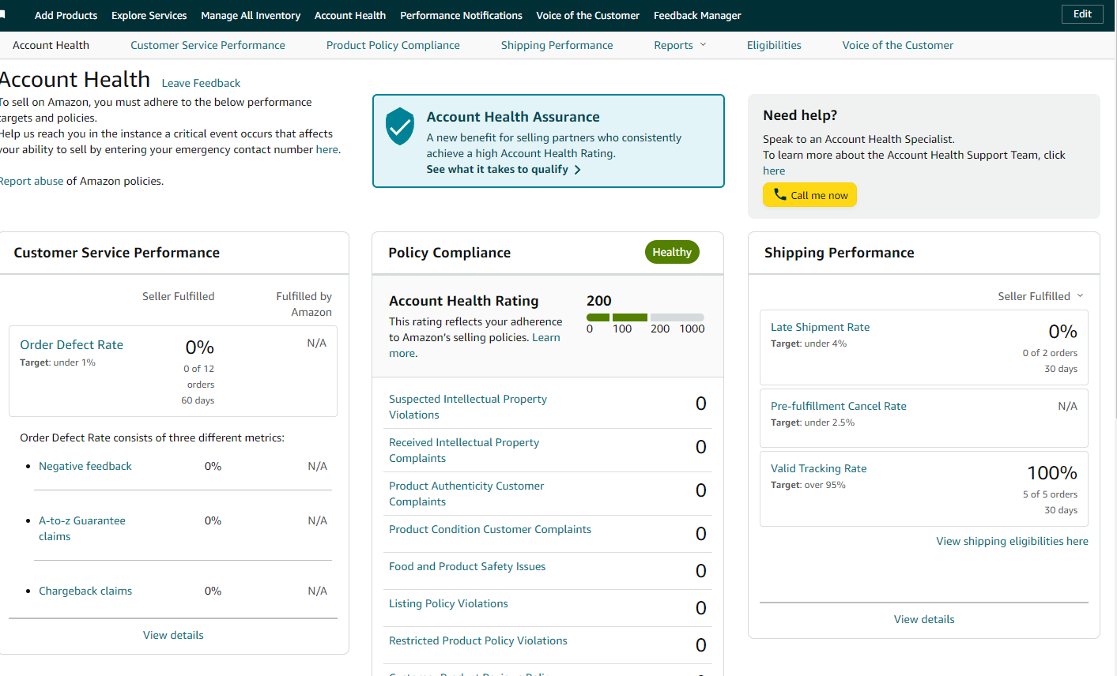Open the Negative feedback link
This screenshot has width=1117, height=676.
tap(85, 466)
